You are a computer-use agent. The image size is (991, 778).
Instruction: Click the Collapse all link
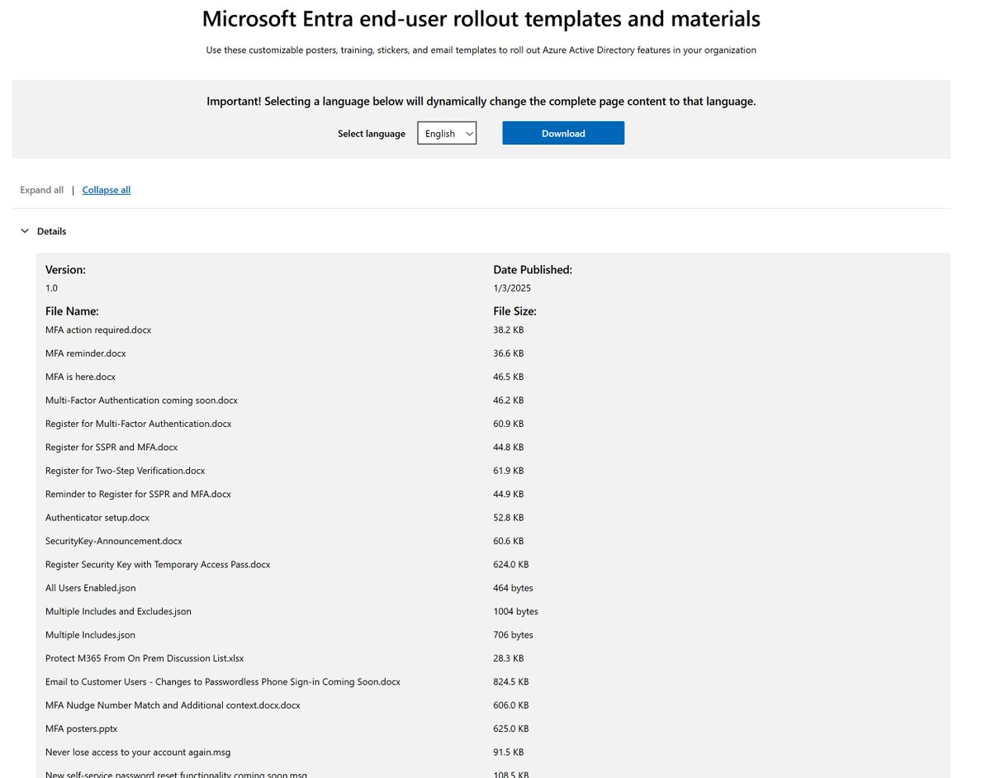pyautogui.click(x=106, y=190)
